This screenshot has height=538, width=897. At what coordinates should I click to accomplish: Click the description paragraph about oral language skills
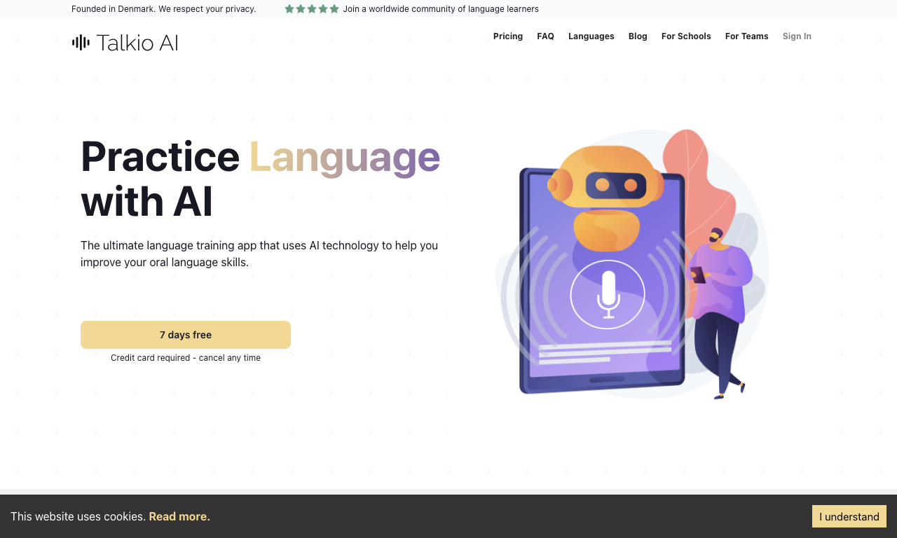coord(259,254)
